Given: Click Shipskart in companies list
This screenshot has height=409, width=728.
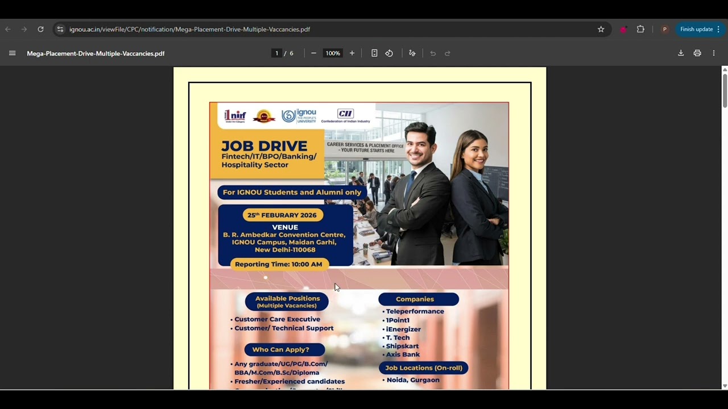Looking at the screenshot, I should click(402, 346).
